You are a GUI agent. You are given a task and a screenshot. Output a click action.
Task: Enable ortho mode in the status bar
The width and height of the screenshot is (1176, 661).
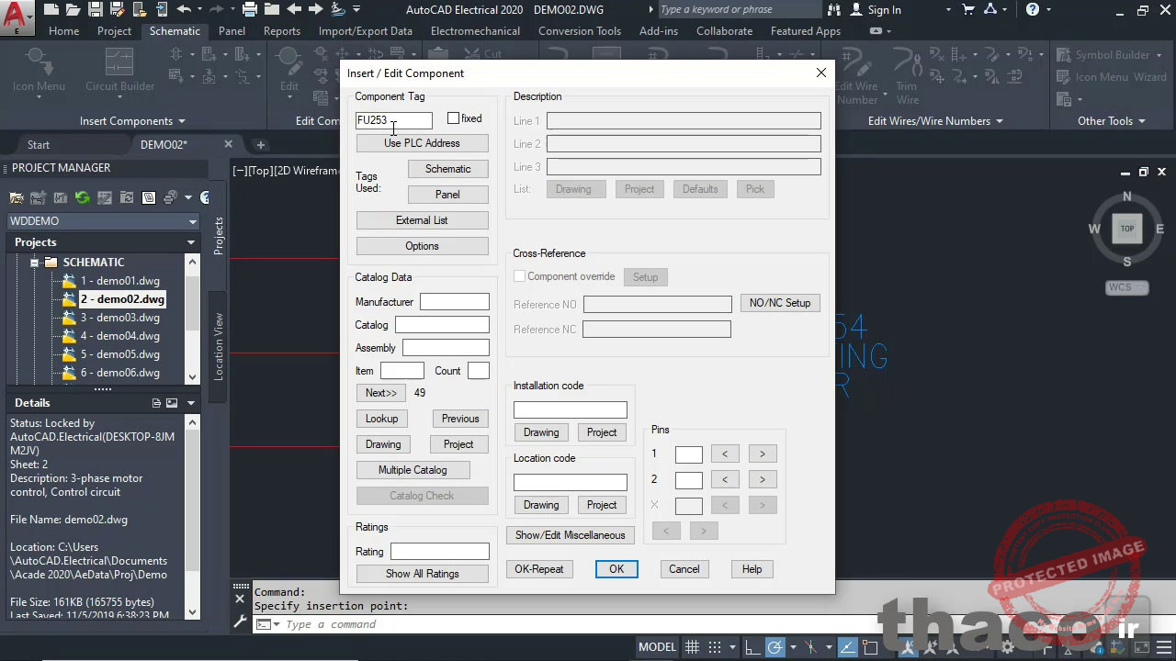[x=752, y=646]
